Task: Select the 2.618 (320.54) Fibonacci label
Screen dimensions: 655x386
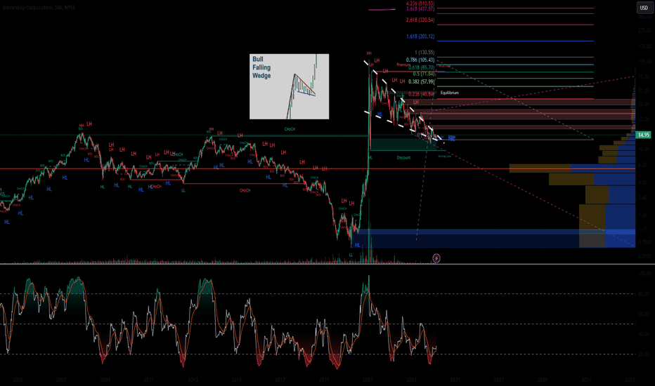Action: click(x=420, y=20)
